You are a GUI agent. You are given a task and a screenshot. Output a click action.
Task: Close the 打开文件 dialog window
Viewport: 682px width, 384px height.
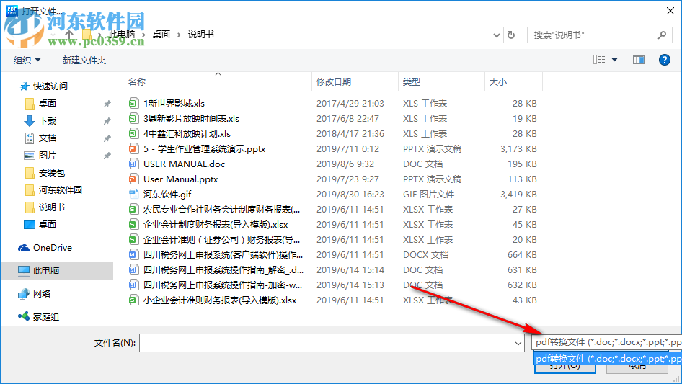pyautogui.click(x=670, y=11)
